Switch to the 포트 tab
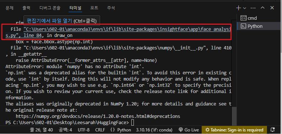The height and width of the screenshot is (134, 282). click(x=94, y=8)
